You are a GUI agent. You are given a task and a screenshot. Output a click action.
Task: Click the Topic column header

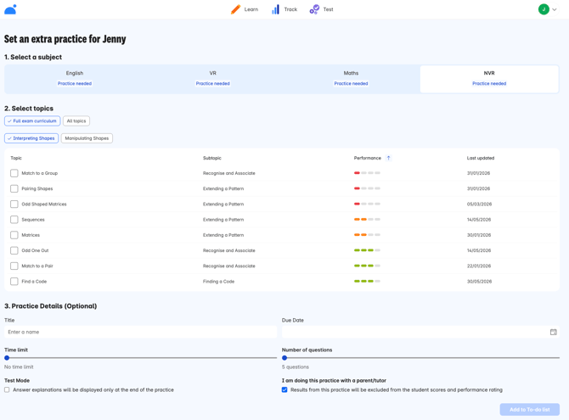click(x=16, y=158)
